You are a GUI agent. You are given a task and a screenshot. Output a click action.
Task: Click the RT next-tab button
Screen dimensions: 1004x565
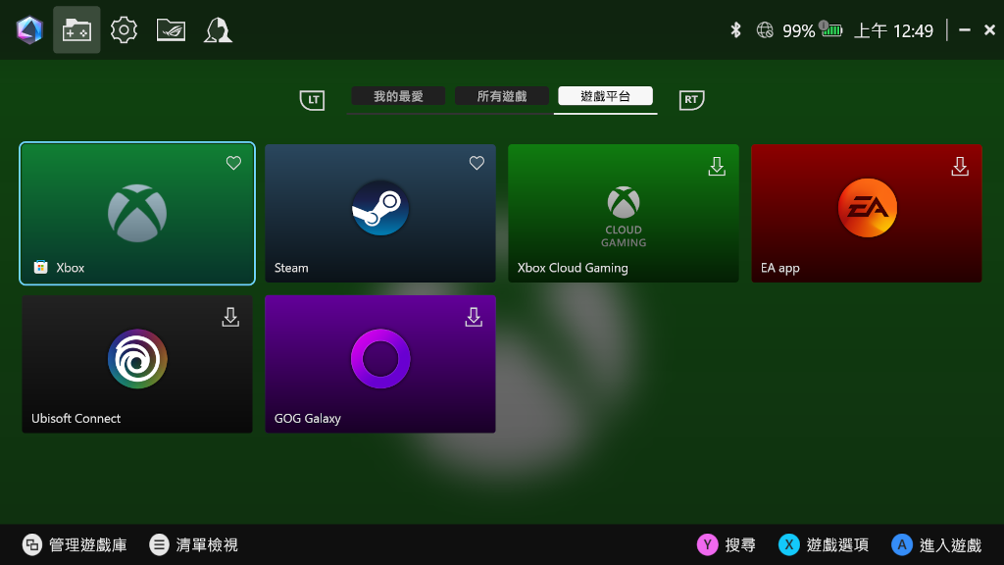(691, 99)
